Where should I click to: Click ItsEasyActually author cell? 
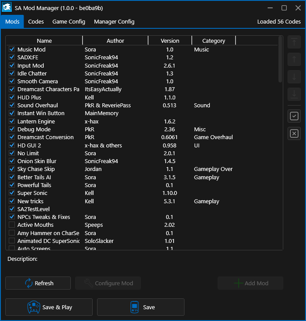103,89
